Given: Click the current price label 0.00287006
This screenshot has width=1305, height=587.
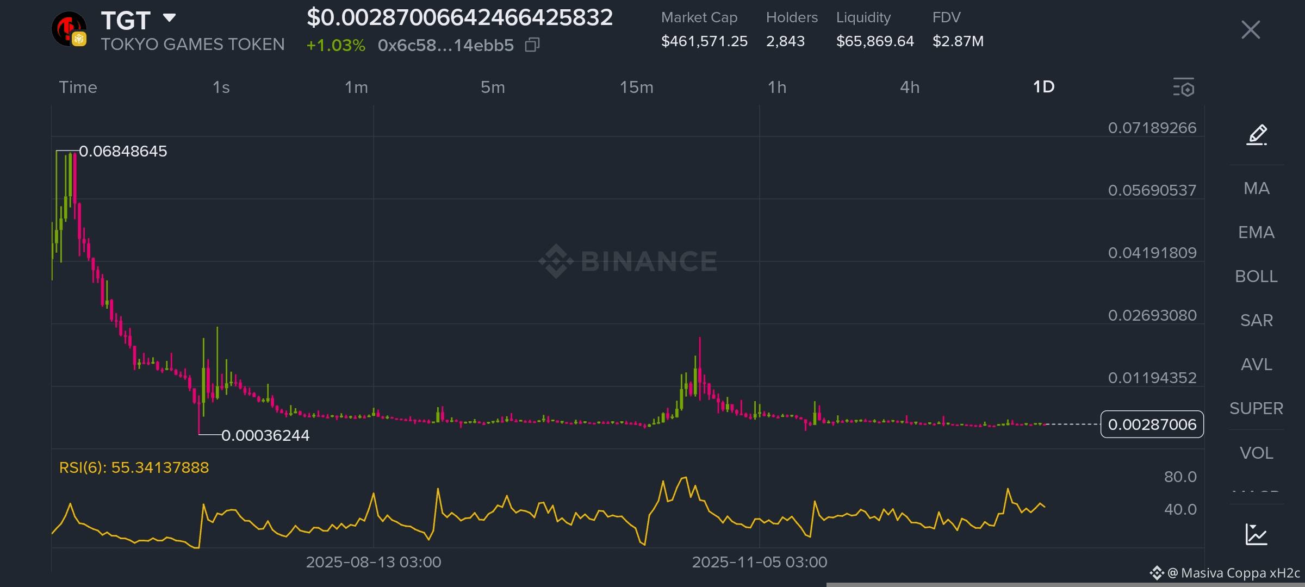Looking at the screenshot, I should click(x=1152, y=424).
